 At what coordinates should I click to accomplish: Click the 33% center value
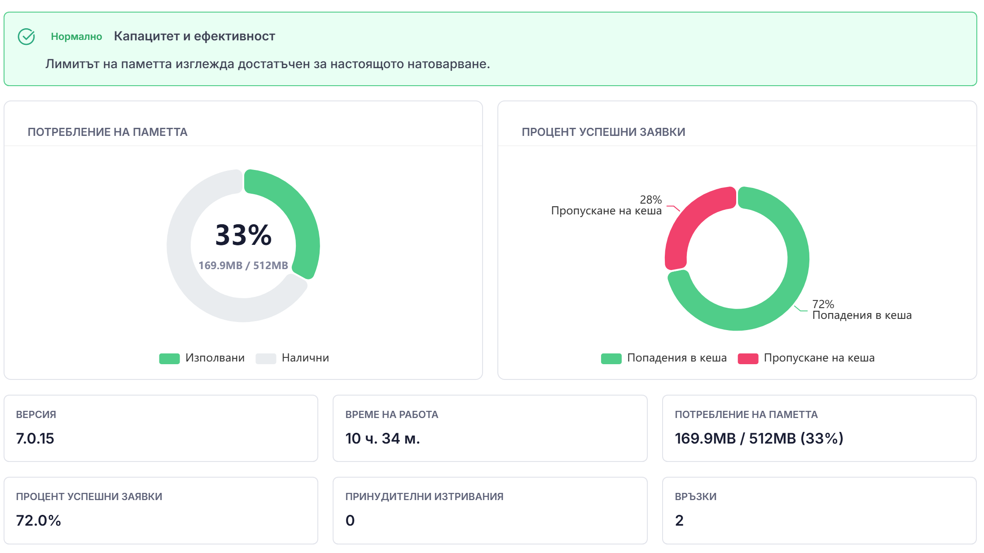[x=243, y=235]
